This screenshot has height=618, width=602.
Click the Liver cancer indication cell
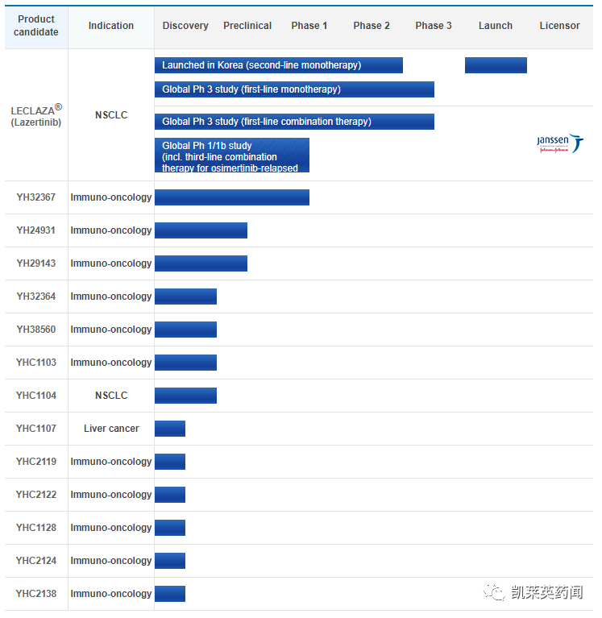[x=111, y=429]
